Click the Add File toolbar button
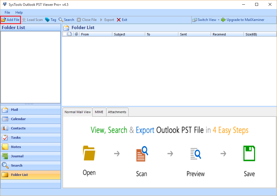 [x=10, y=20]
